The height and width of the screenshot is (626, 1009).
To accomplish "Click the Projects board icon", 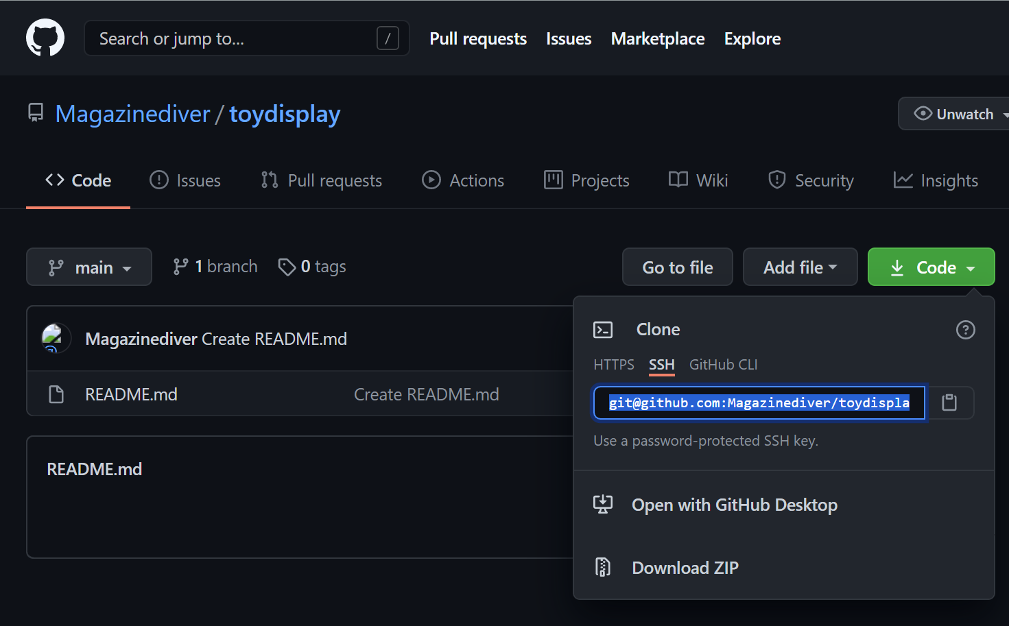I will (554, 180).
